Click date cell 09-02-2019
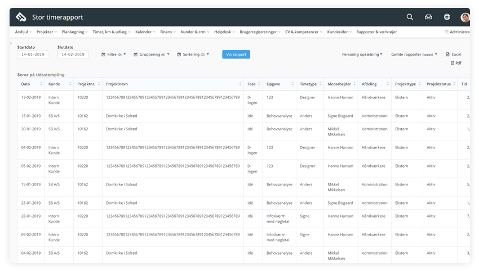The height and width of the screenshot is (271, 479). click(x=31, y=234)
